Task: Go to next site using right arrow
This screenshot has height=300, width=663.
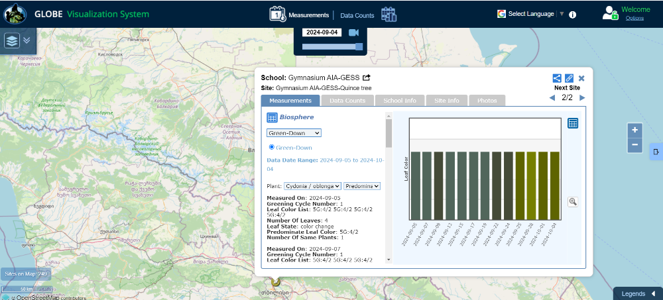Action: 582,98
